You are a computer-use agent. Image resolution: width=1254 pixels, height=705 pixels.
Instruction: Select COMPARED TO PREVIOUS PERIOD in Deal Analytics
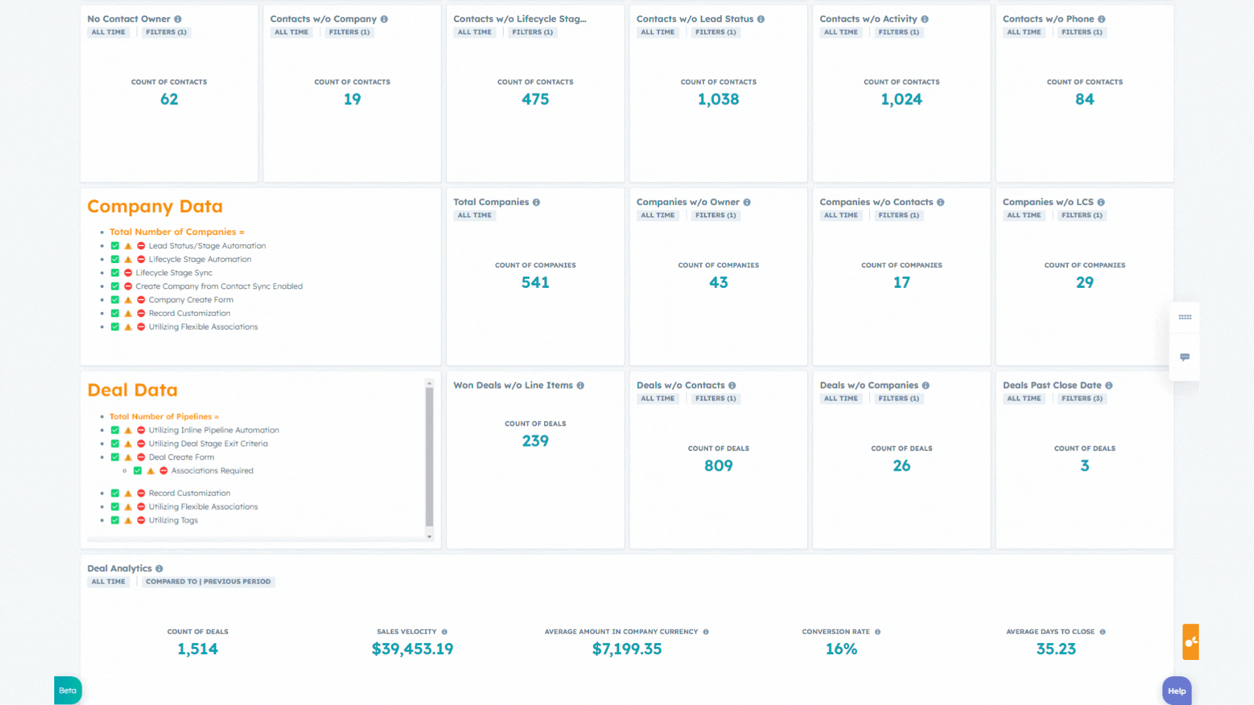(208, 582)
